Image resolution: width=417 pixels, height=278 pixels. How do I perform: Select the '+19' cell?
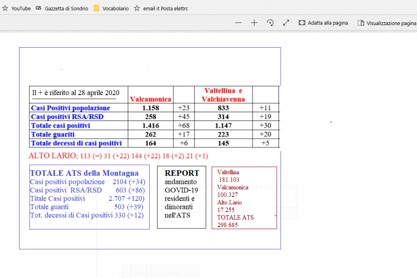(265, 116)
